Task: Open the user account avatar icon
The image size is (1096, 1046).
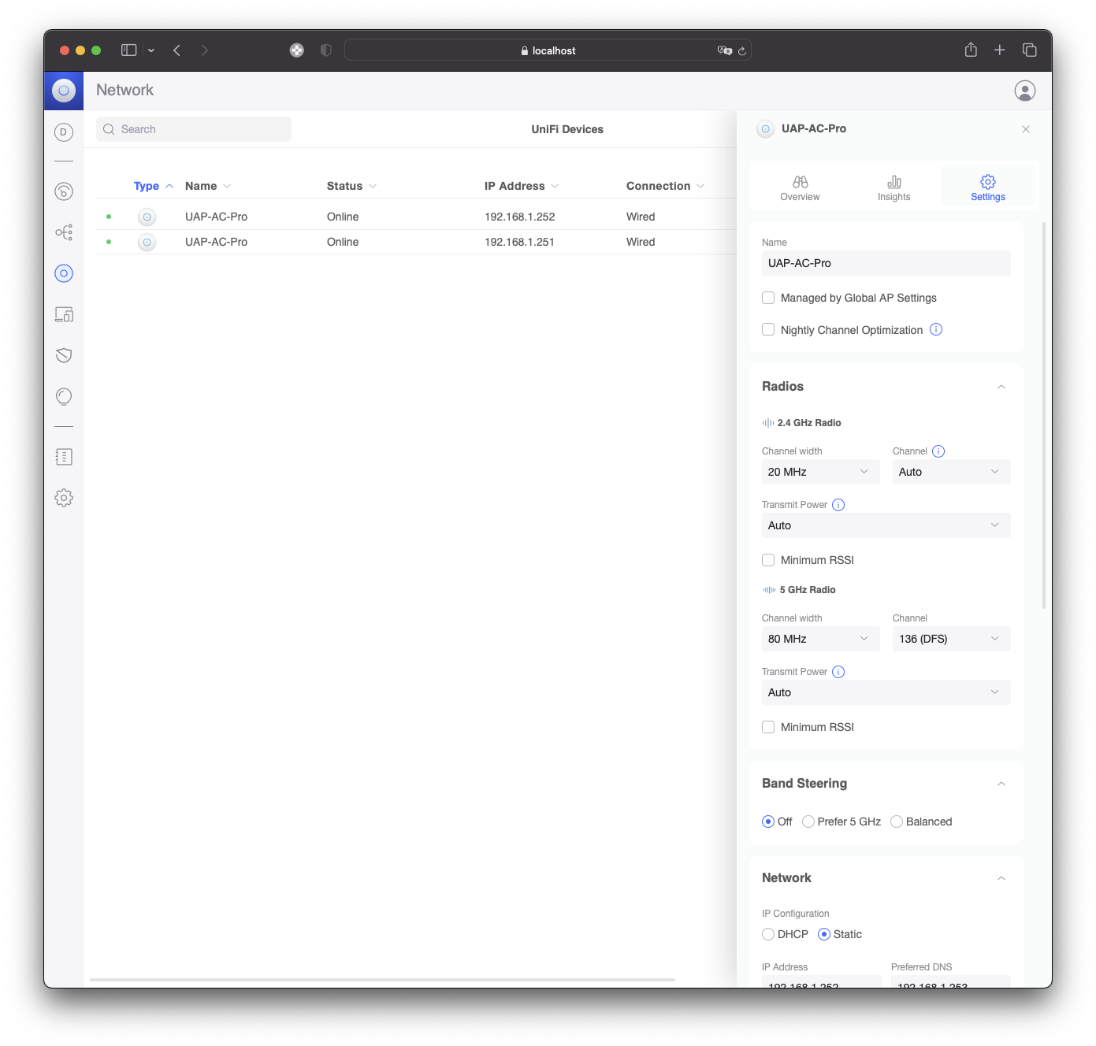Action: coord(1025,91)
